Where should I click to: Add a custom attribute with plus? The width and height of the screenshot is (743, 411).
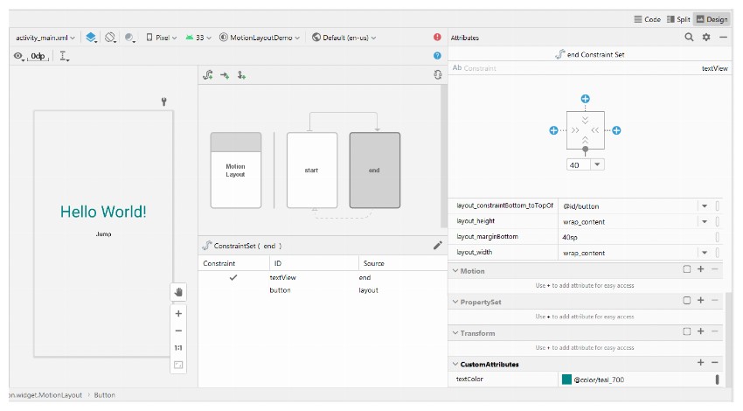click(701, 363)
